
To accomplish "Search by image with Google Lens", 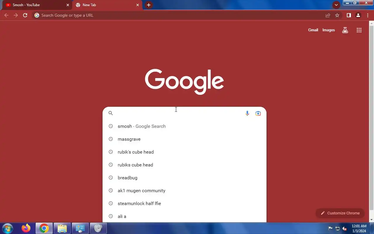I will [258, 113].
